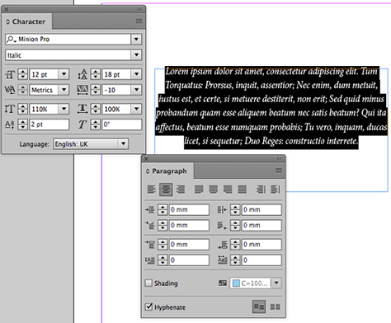Click the vertical scale icon
The width and height of the screenshot is (391, 323).
tap(10, 109)
